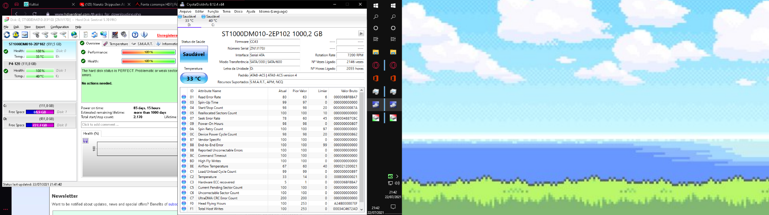Image resolution: width=769 pixels, height=215 pixels.
Task: Open Editar menu in CrystalDiskInfo
Action: click(x=199, y=12)
